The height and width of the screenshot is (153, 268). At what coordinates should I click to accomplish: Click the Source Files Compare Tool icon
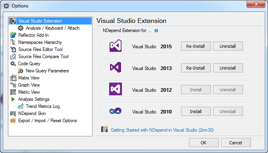[x=13, y=57]
